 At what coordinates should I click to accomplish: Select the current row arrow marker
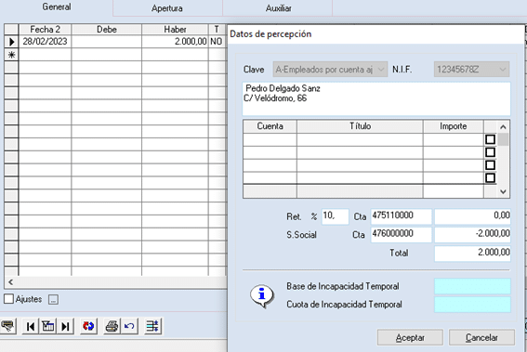click(x=11, y=42)
